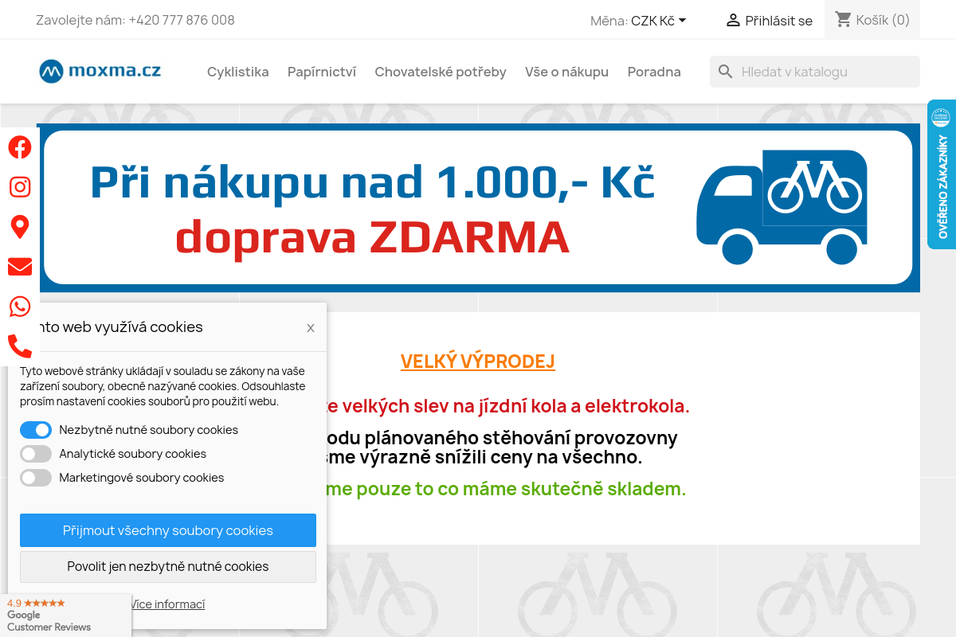Enable Analytické soubory cookies toggle
Screen dimensions: 956x637
[x=36, y=453]
